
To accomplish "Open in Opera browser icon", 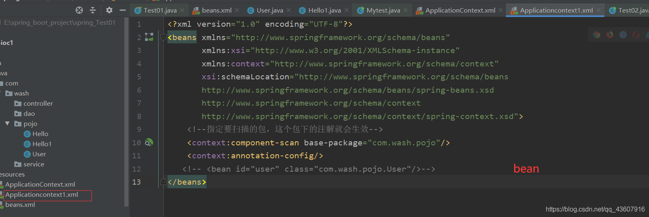I will tap(636, 35).
